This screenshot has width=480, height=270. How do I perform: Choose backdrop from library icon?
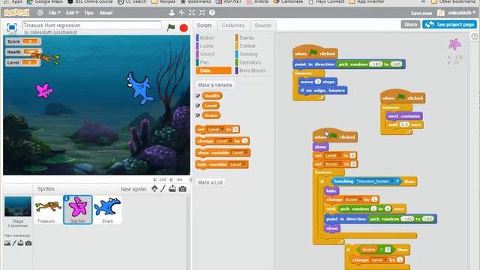pos(7,243)
